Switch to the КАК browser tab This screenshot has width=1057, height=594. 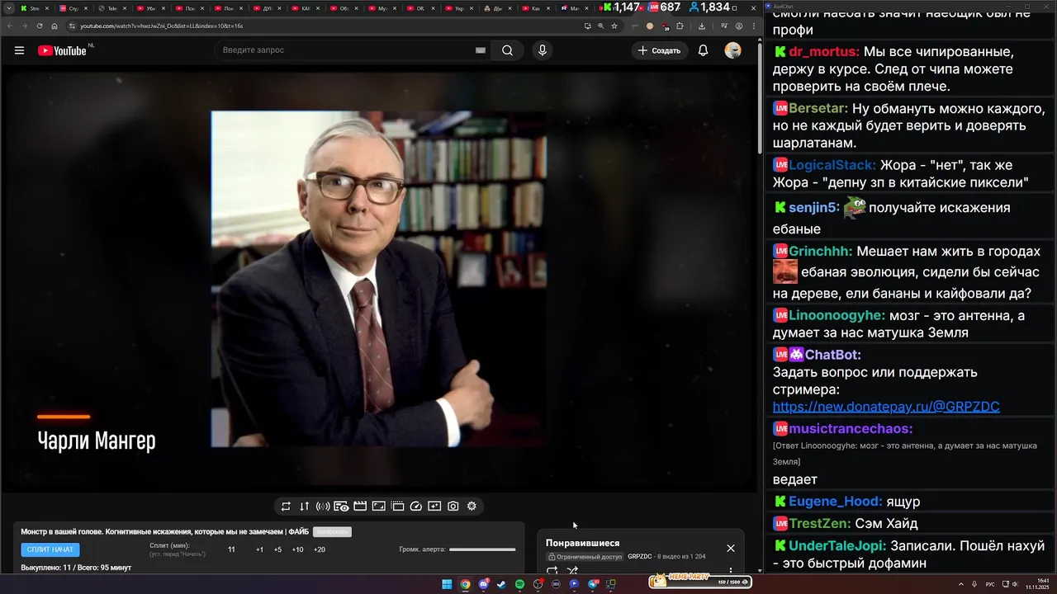(x=306, y=8)
